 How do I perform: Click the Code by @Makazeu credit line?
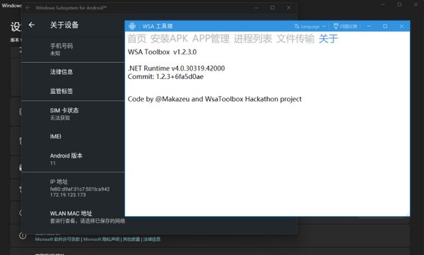click(215, 99)
